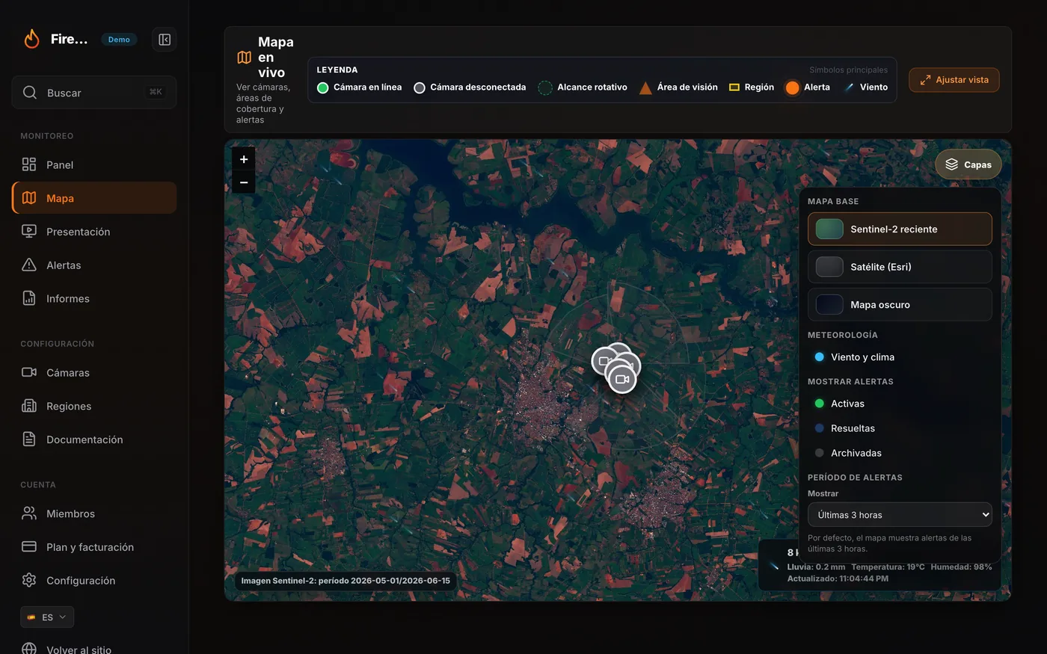Open the Panel dashboard icon

point(29,164)
